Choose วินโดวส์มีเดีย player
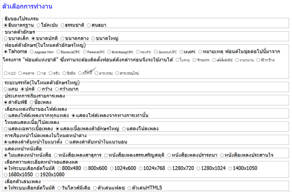292x192 pixels. coord(59,188)
